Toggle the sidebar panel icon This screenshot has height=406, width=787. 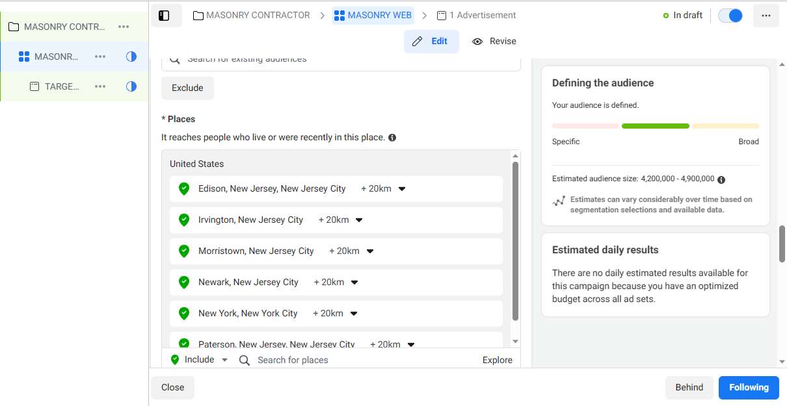tap(164, 16)
